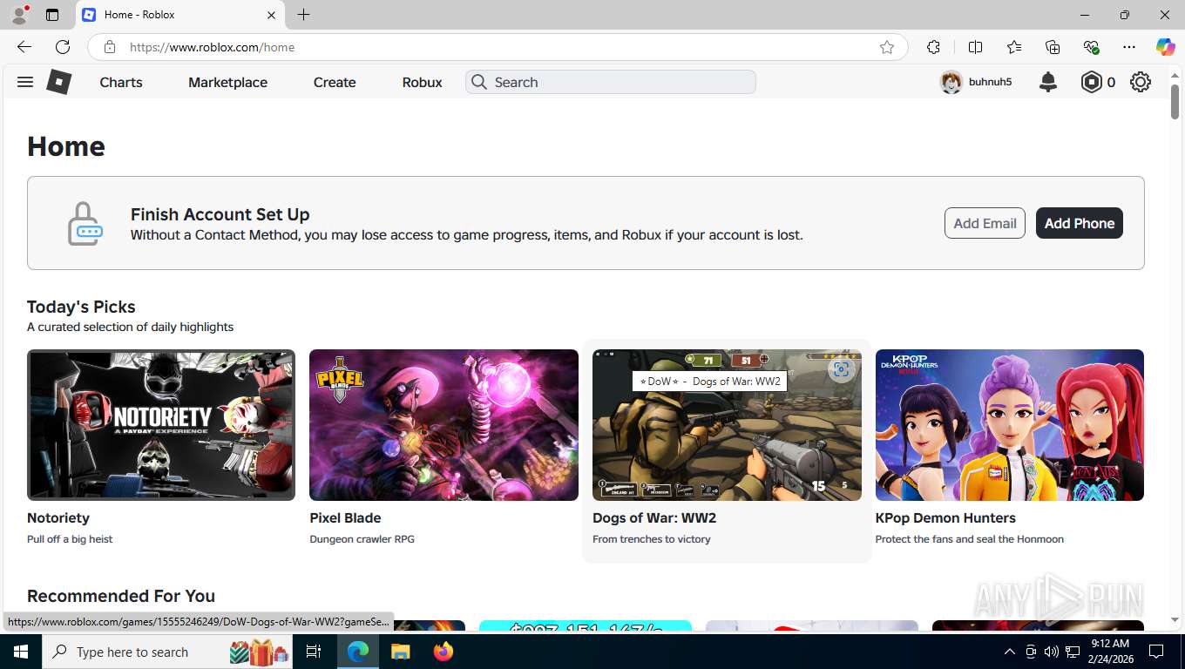Click 'Dungeon crawler RPG' text
The width and height of the screenshot is (1185, 669).
362,539
